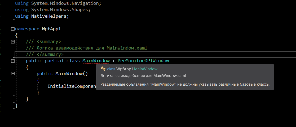Click WpfApp1.MainWindow in the tooltip
The image size is (296, 127).
tap(137, 69)
